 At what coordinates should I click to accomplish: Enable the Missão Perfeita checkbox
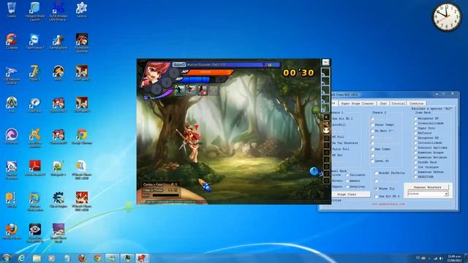pos(376,173)
